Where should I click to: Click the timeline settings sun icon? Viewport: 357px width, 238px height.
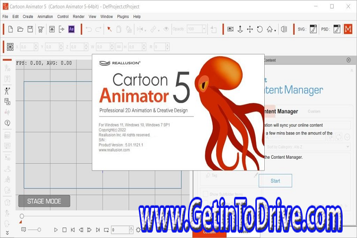138,230
